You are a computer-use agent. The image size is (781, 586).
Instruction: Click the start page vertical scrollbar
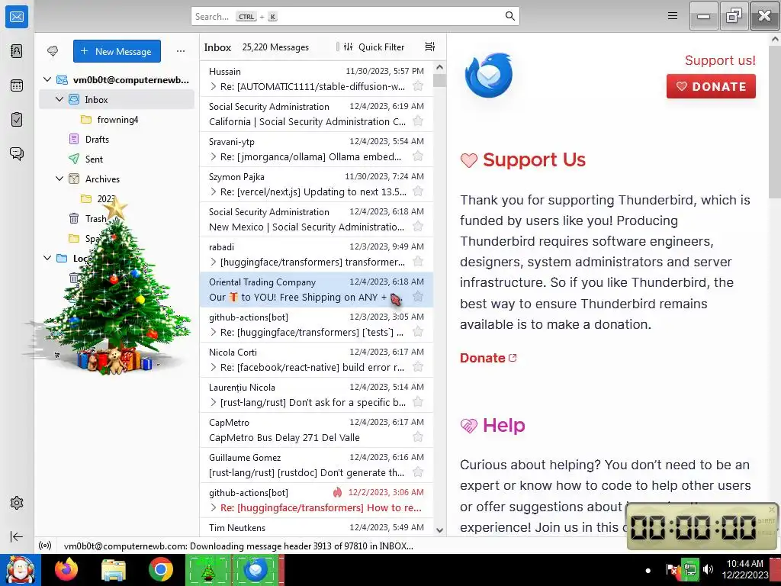pos(775,122)
